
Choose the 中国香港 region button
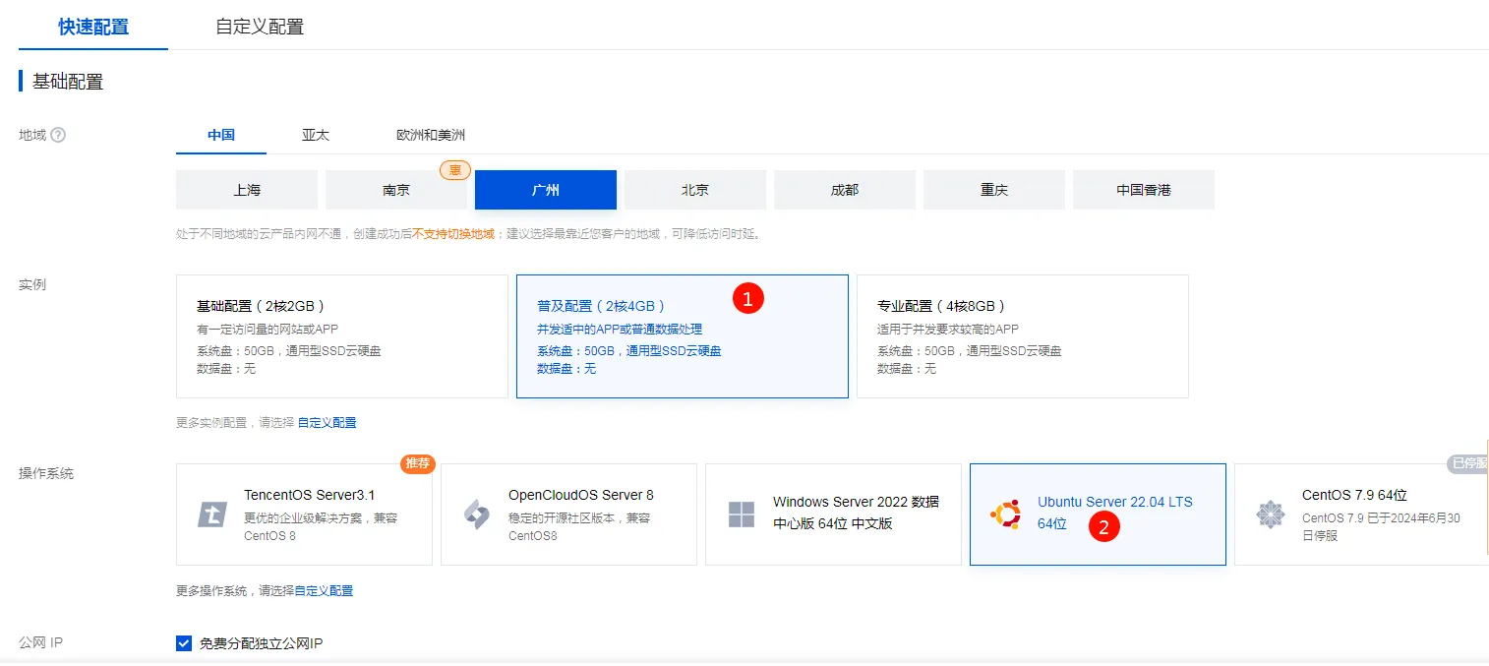tap(1144, 190)
